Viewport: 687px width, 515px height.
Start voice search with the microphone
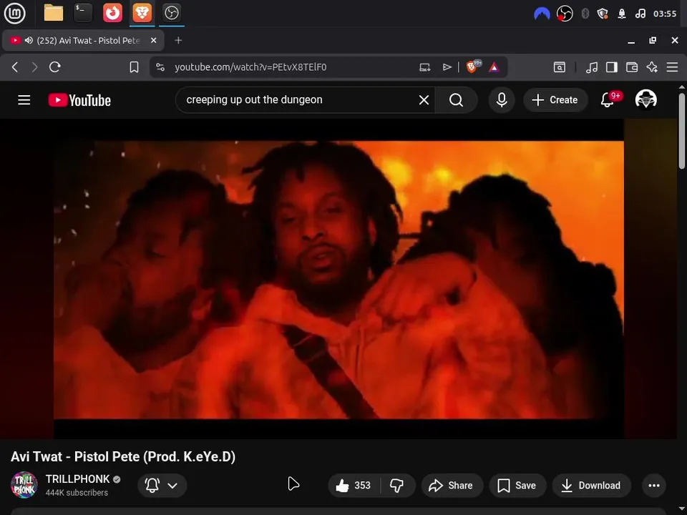tap(502, 100)
